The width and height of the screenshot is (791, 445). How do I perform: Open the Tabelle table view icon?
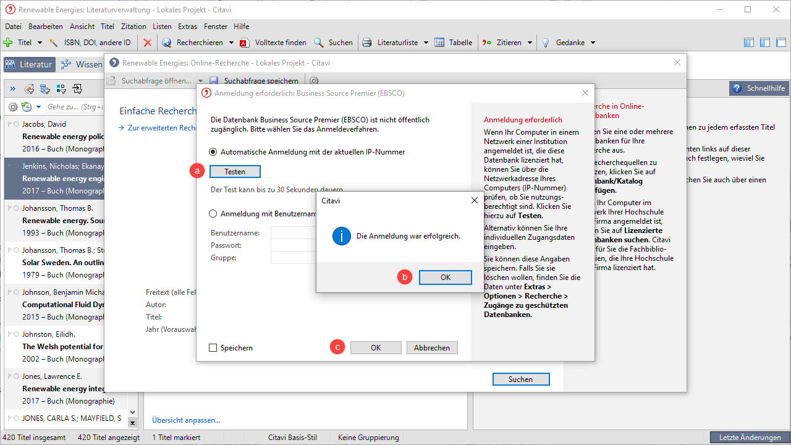tap(439, 43)
